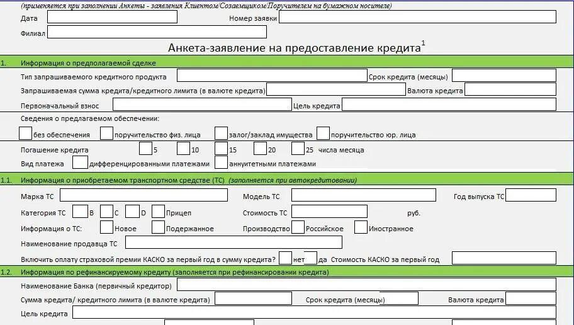Click section 1.2 header Информация по рефинансируемому кредиту
574x325 pixels.
(174, 272)
